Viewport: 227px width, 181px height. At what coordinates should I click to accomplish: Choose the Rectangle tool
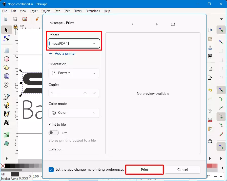click(7, 50)
